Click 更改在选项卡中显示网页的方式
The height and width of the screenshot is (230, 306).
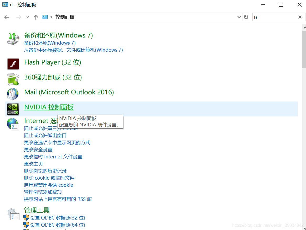tap(57, 142)
